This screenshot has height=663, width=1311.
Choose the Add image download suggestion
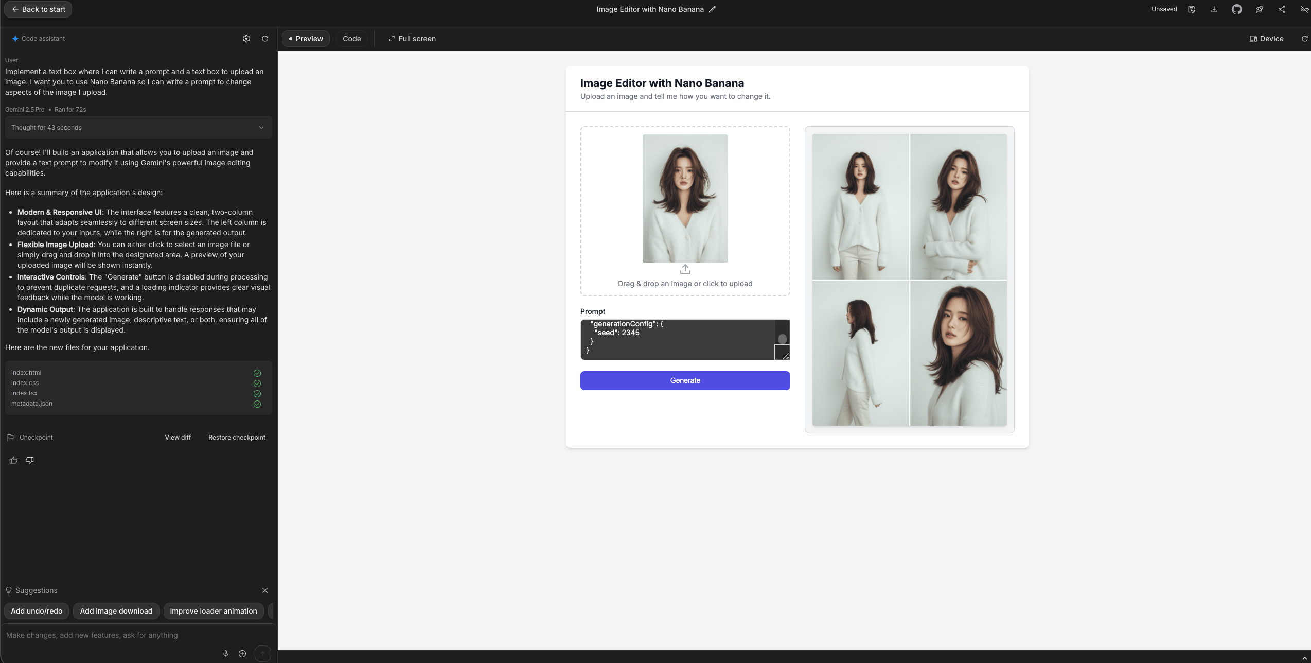(116, 611)
